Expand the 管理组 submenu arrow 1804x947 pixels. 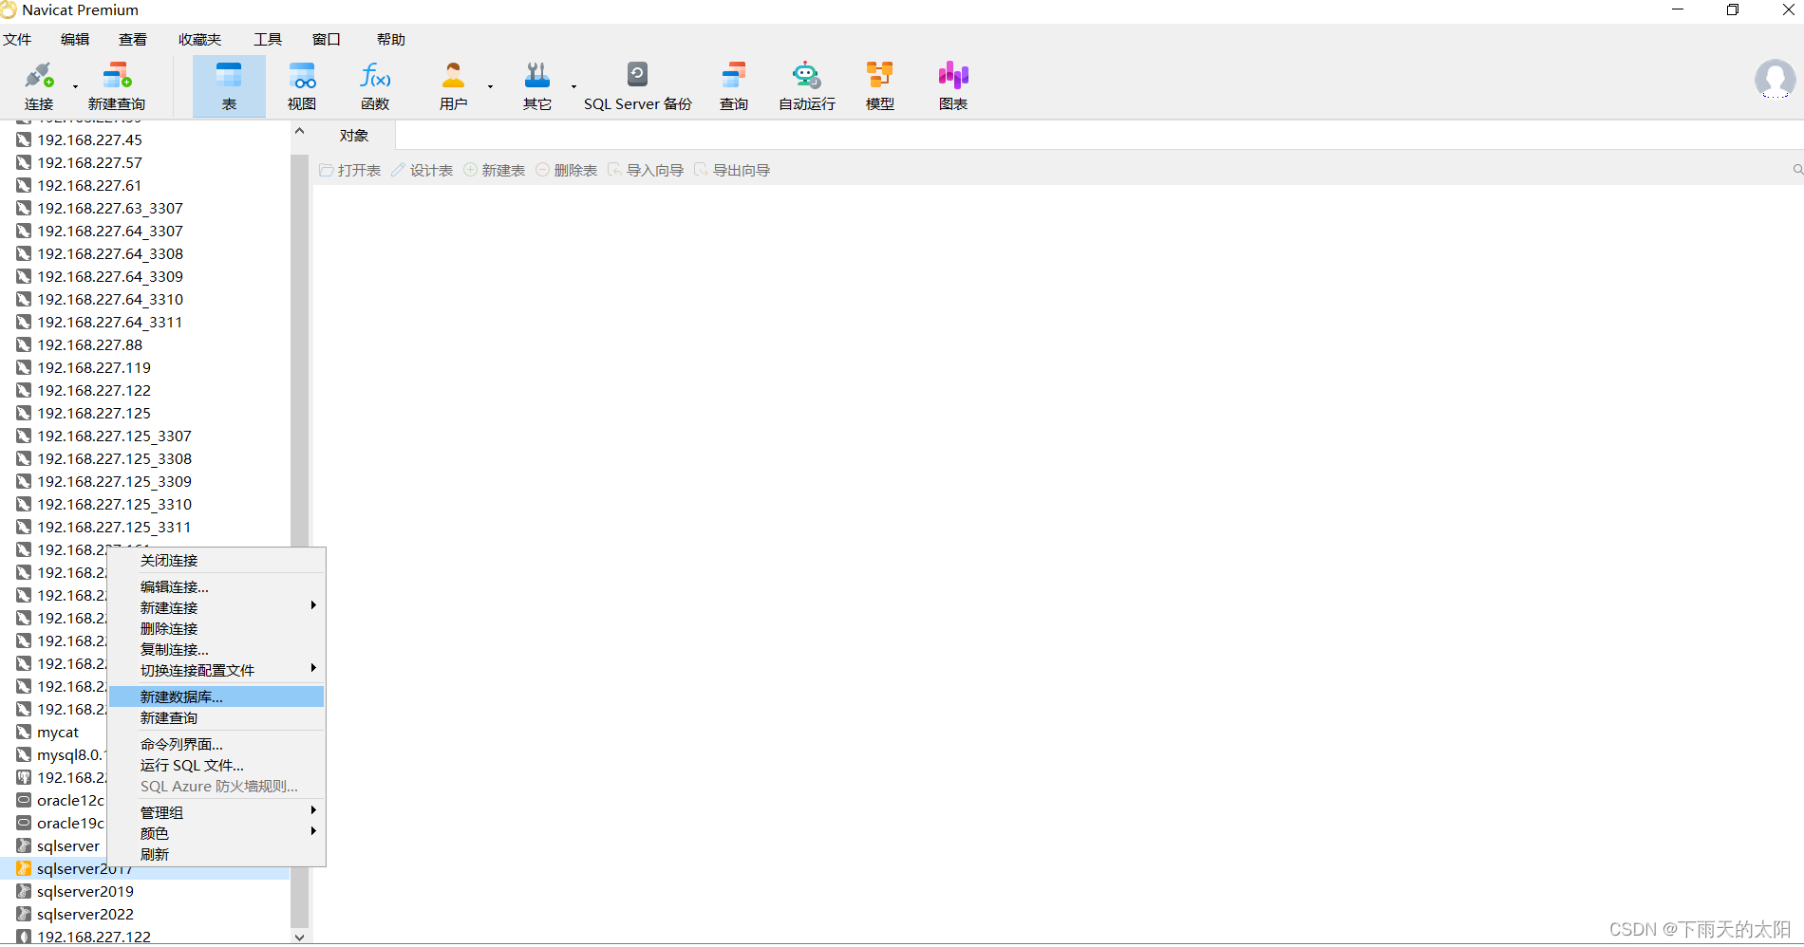point(313,810)
